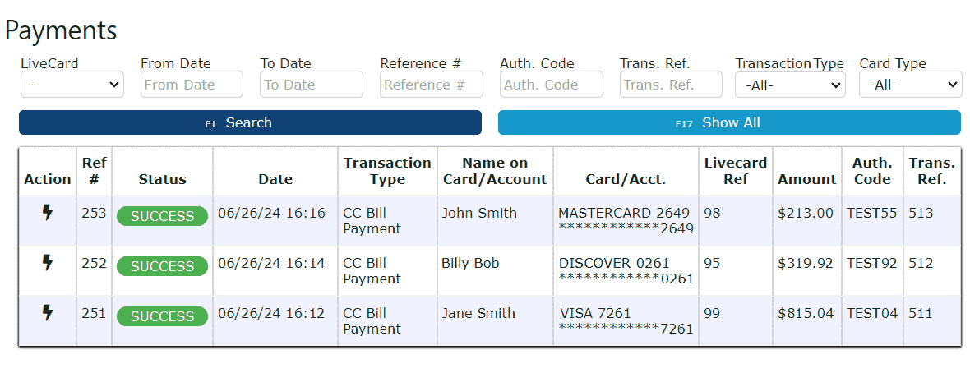Click the masked DISCOVER 0261 card number
This screenshot has height=387, width=970.
[626, 279]
